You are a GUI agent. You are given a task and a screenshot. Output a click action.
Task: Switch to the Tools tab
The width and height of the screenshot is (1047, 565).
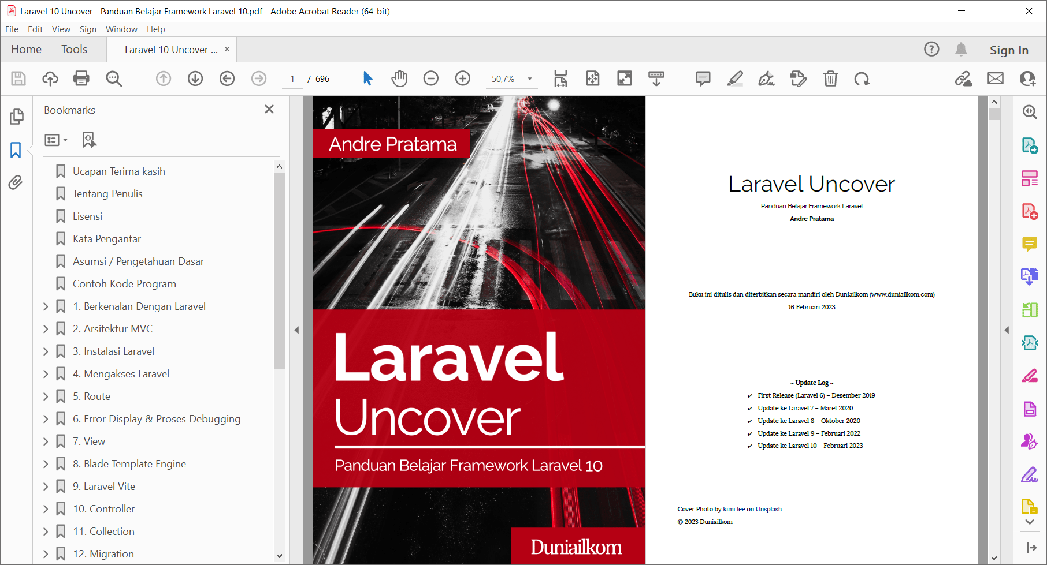point(75,50)
